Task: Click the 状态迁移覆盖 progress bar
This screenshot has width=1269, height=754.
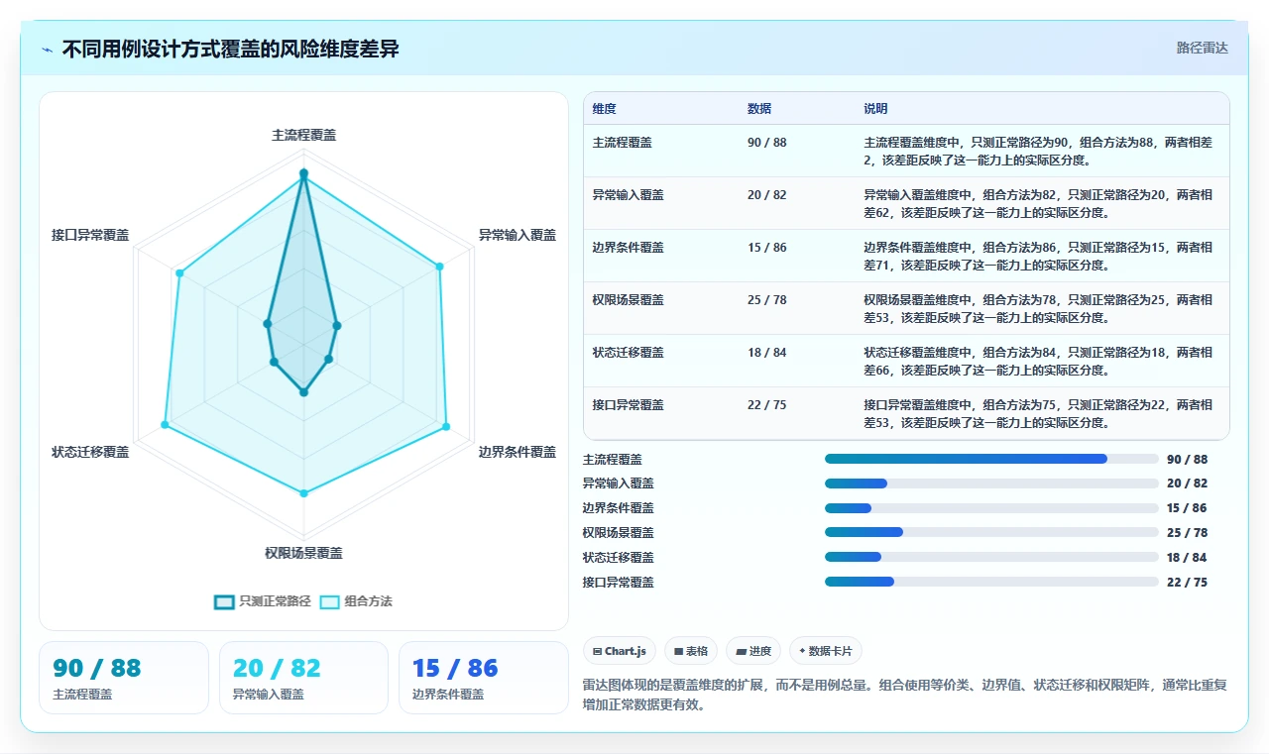Action: coord(991,557)
